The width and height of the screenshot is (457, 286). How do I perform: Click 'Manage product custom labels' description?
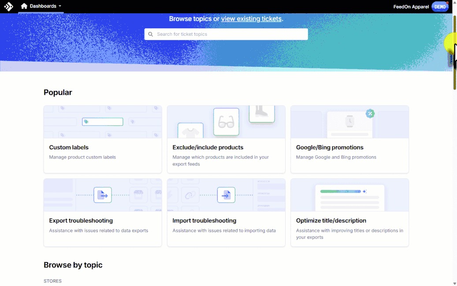click(x=82, y=157)
